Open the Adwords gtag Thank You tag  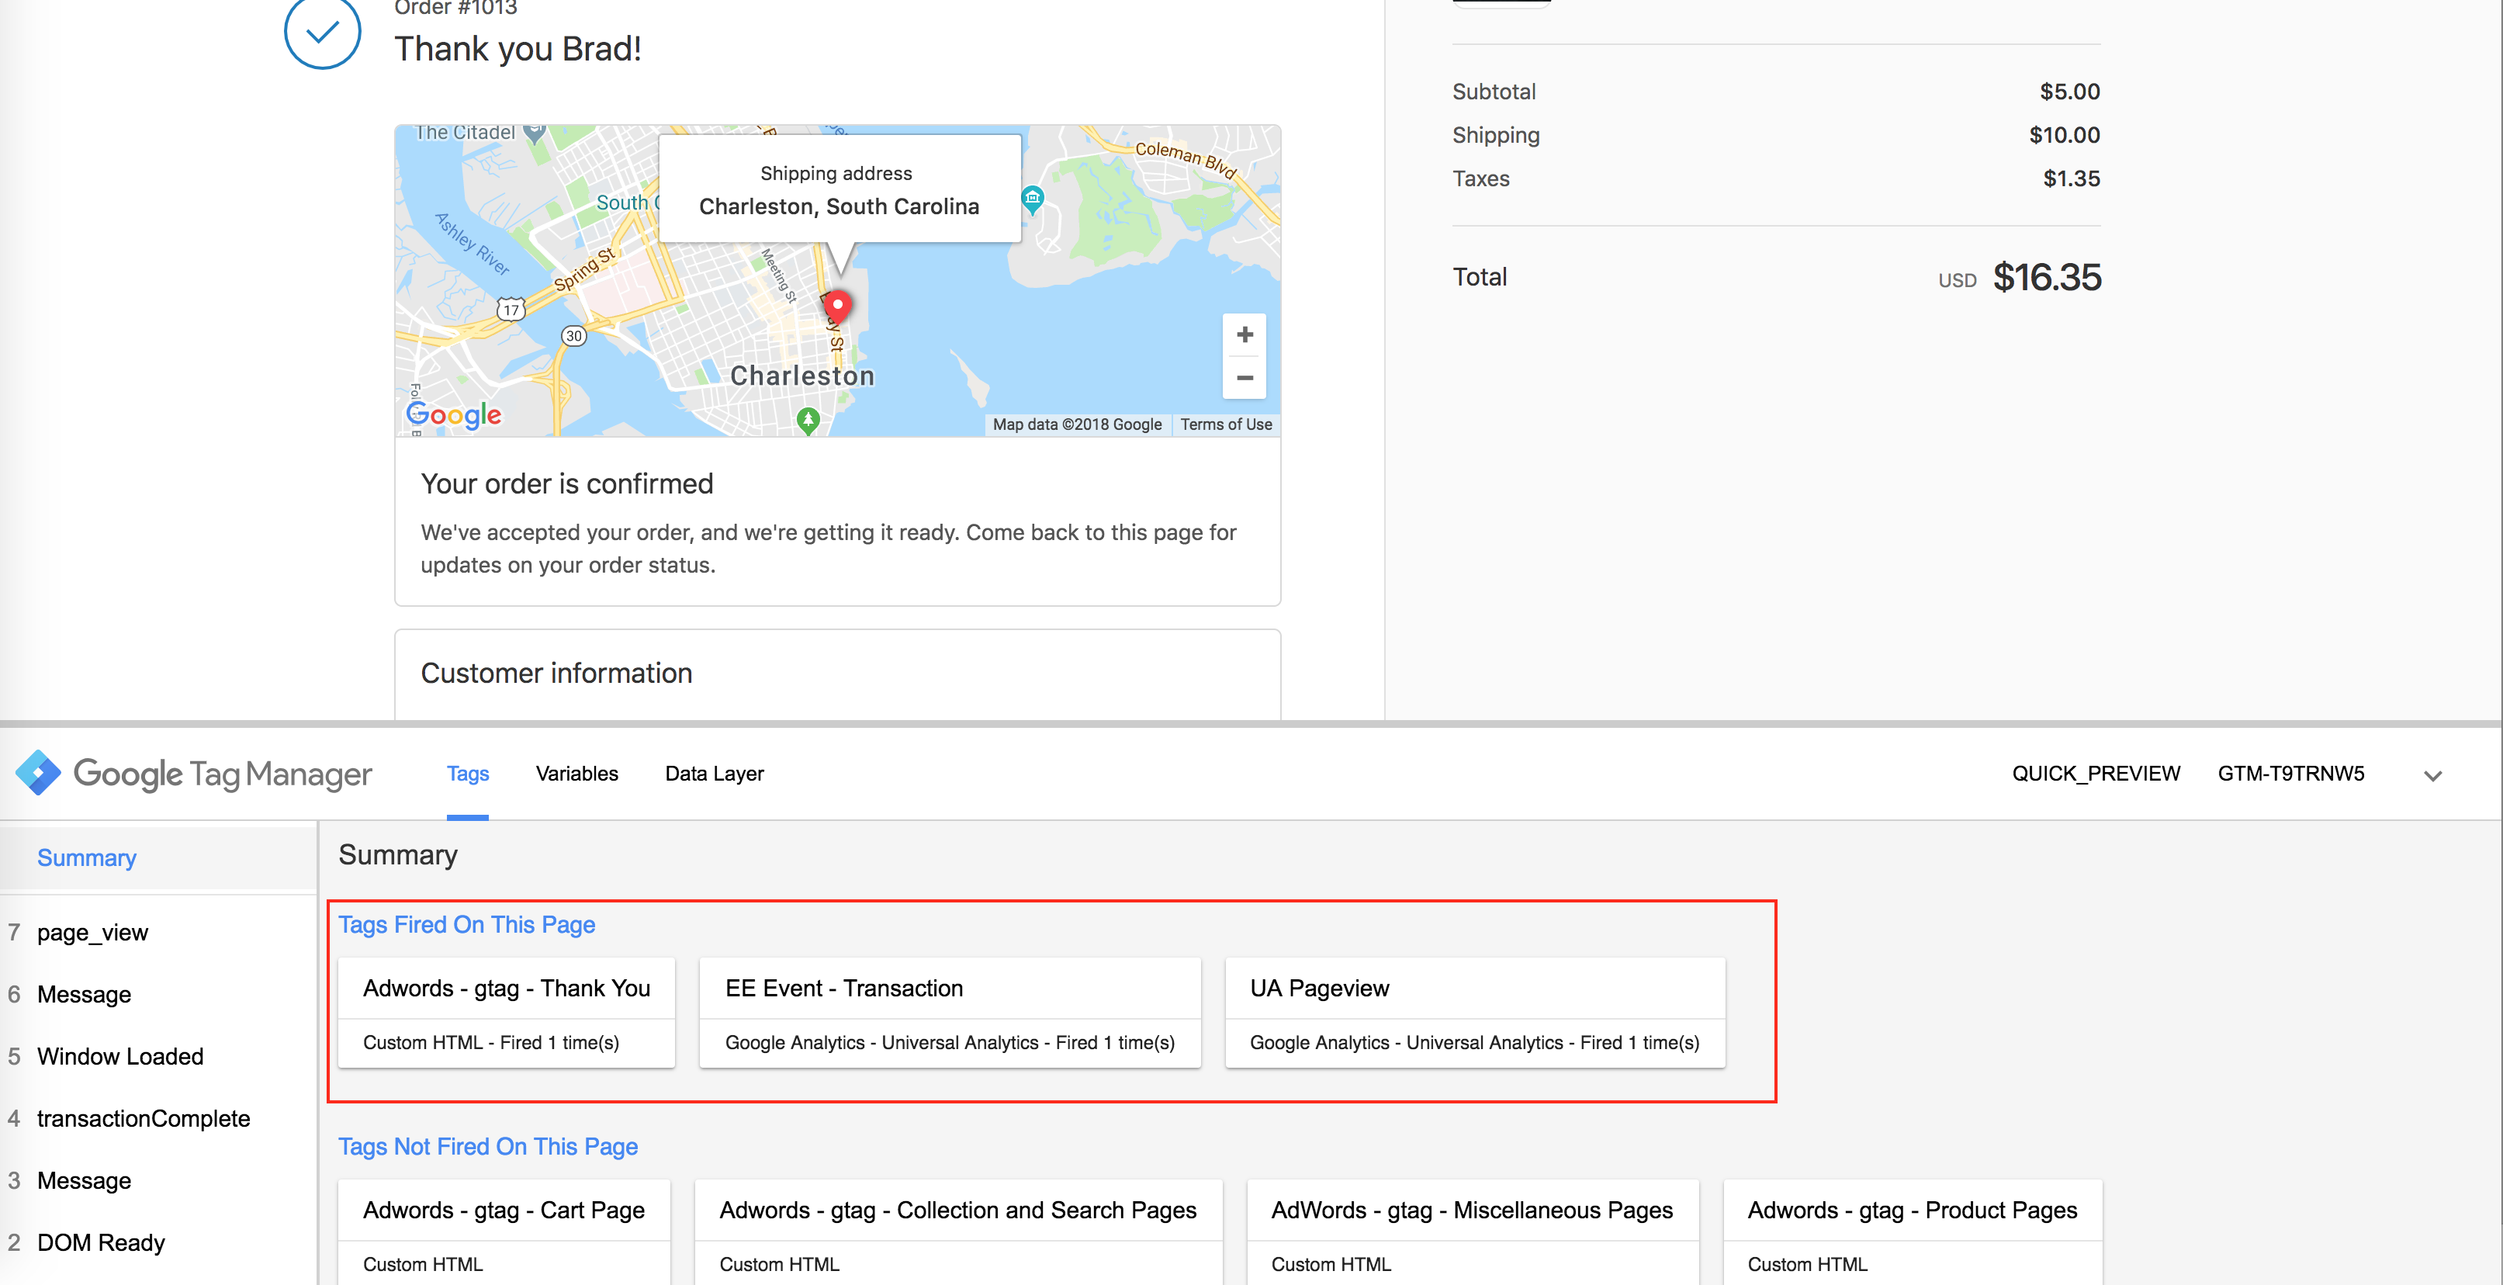(506, 1013)
